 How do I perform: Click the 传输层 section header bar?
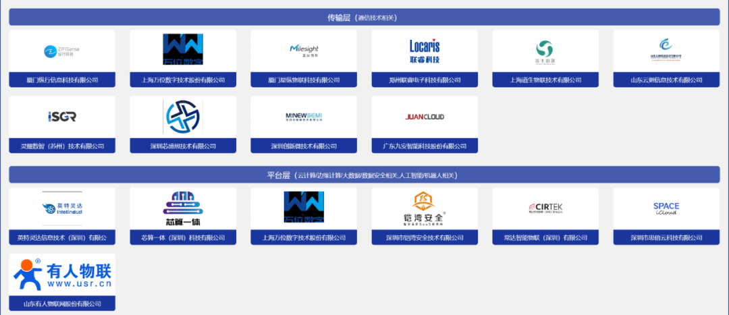pyautogui.click(x=364, y=17)
